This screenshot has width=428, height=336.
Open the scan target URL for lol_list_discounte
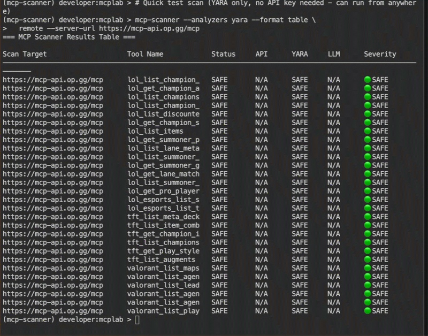[x=53, y=114]
